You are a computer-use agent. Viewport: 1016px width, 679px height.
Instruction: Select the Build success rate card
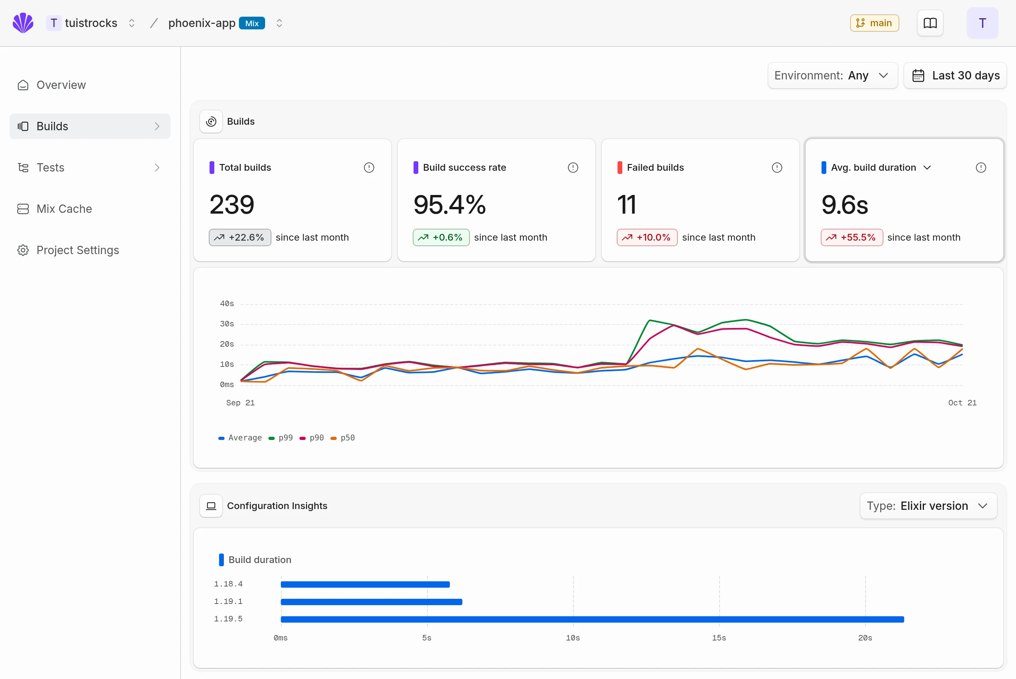pos(496,200)
